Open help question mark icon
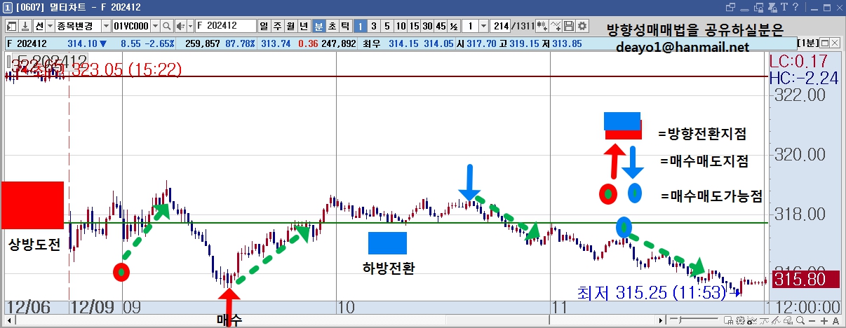The height and width of the screenshot is (328, 846). tap(795, 7)
